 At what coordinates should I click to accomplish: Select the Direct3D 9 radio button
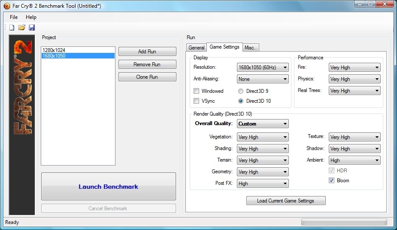[241, 91]
